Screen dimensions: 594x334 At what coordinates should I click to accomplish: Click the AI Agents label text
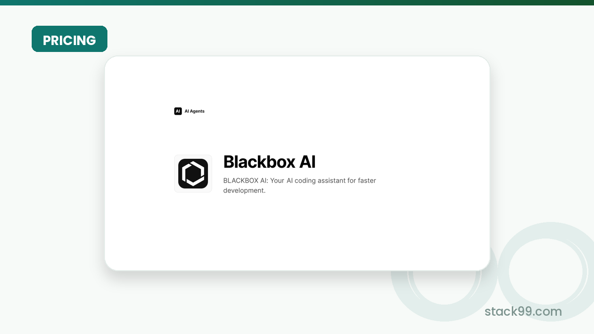tap(195, 111)
